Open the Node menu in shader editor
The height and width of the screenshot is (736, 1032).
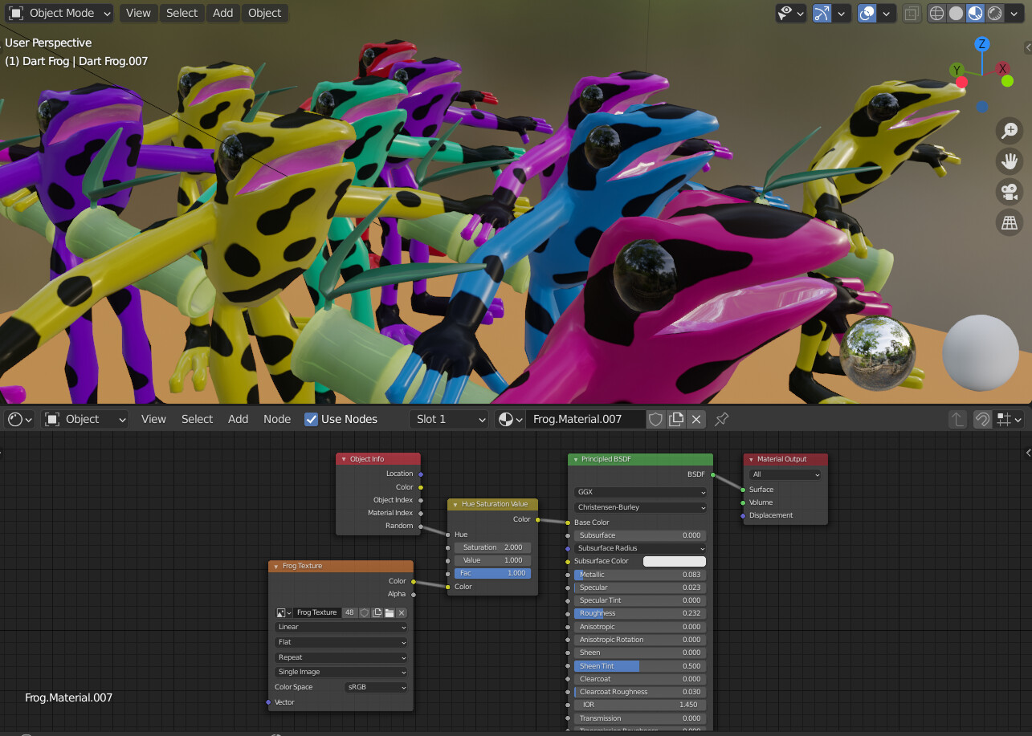[x=277, y=419]
